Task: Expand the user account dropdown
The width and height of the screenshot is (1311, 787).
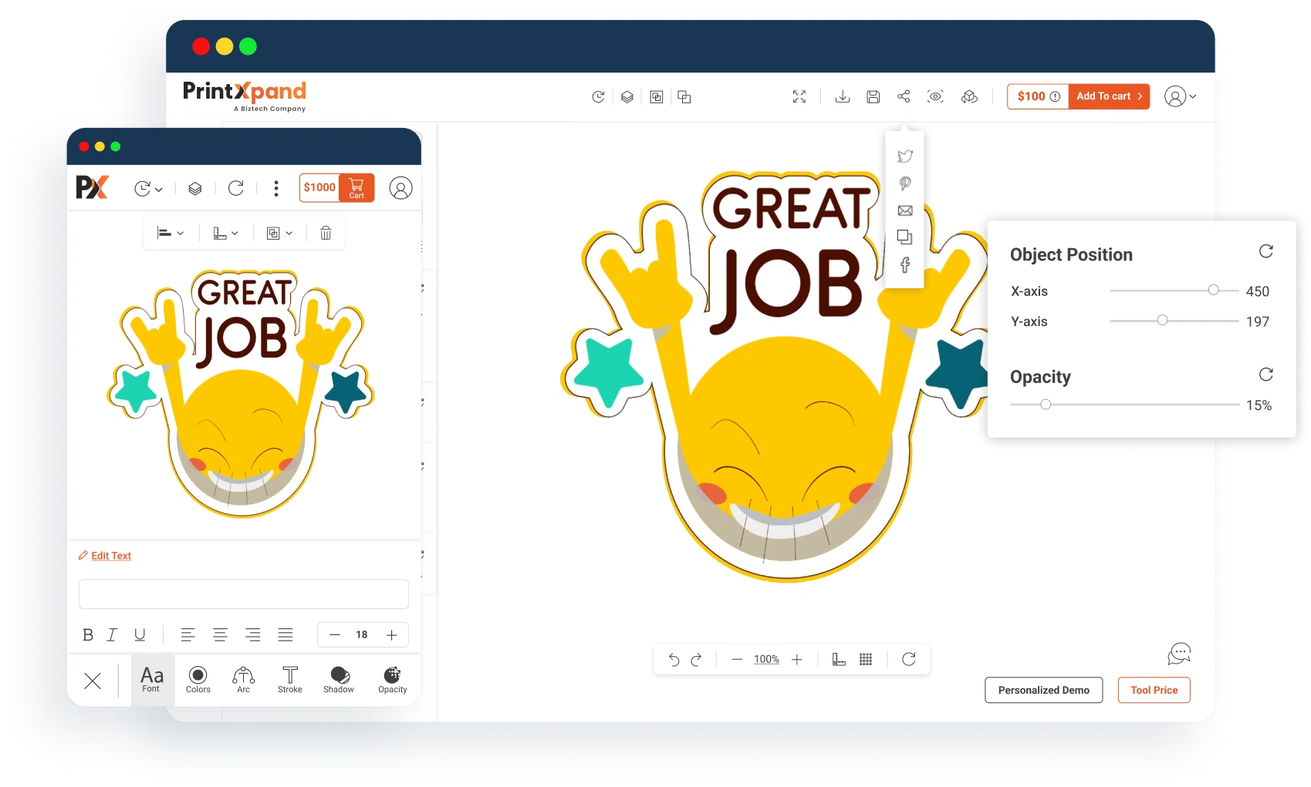Action: (1180, 96)
